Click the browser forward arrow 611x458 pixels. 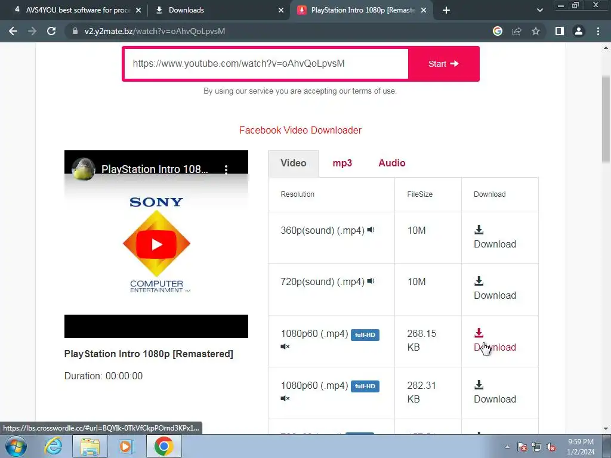pyautogui.click(x=32, y=31)
